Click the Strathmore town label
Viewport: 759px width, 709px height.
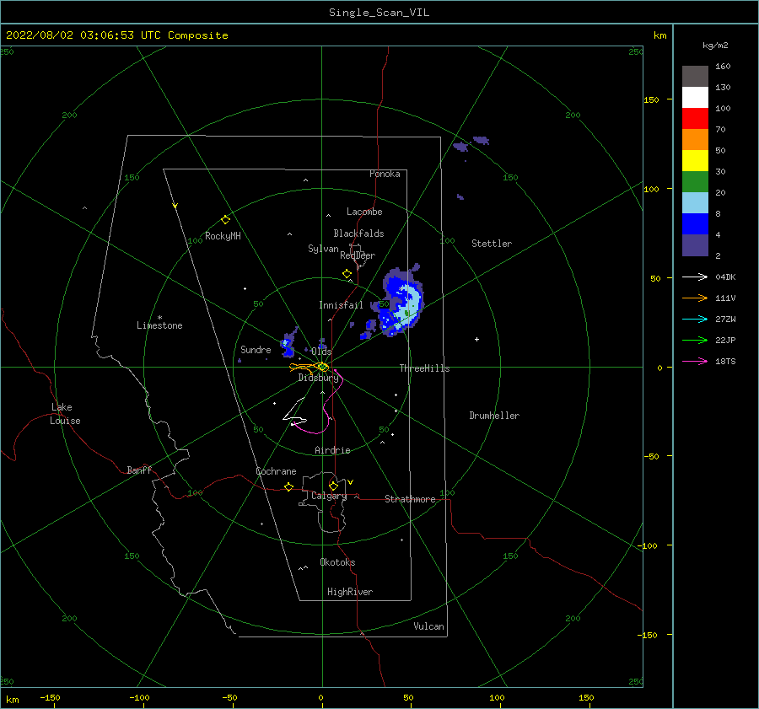pos(410,499)
